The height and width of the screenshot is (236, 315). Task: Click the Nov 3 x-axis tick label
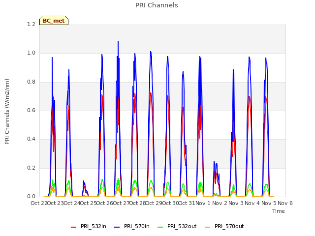[x=236, y=203]
